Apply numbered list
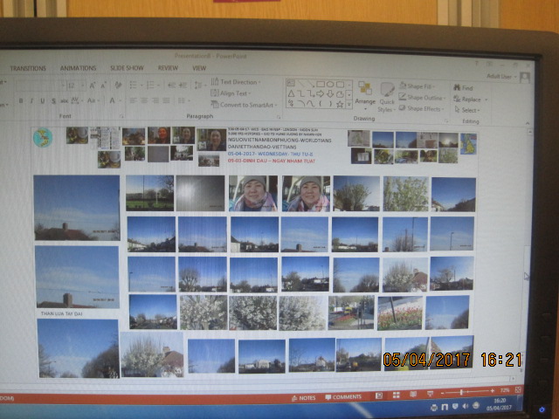 pos(151,86)
